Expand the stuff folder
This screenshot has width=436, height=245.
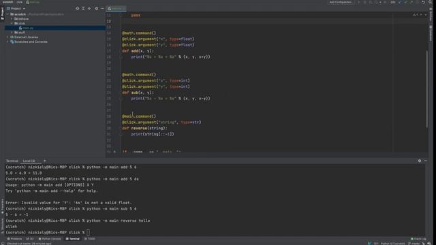tap(12, 33)
